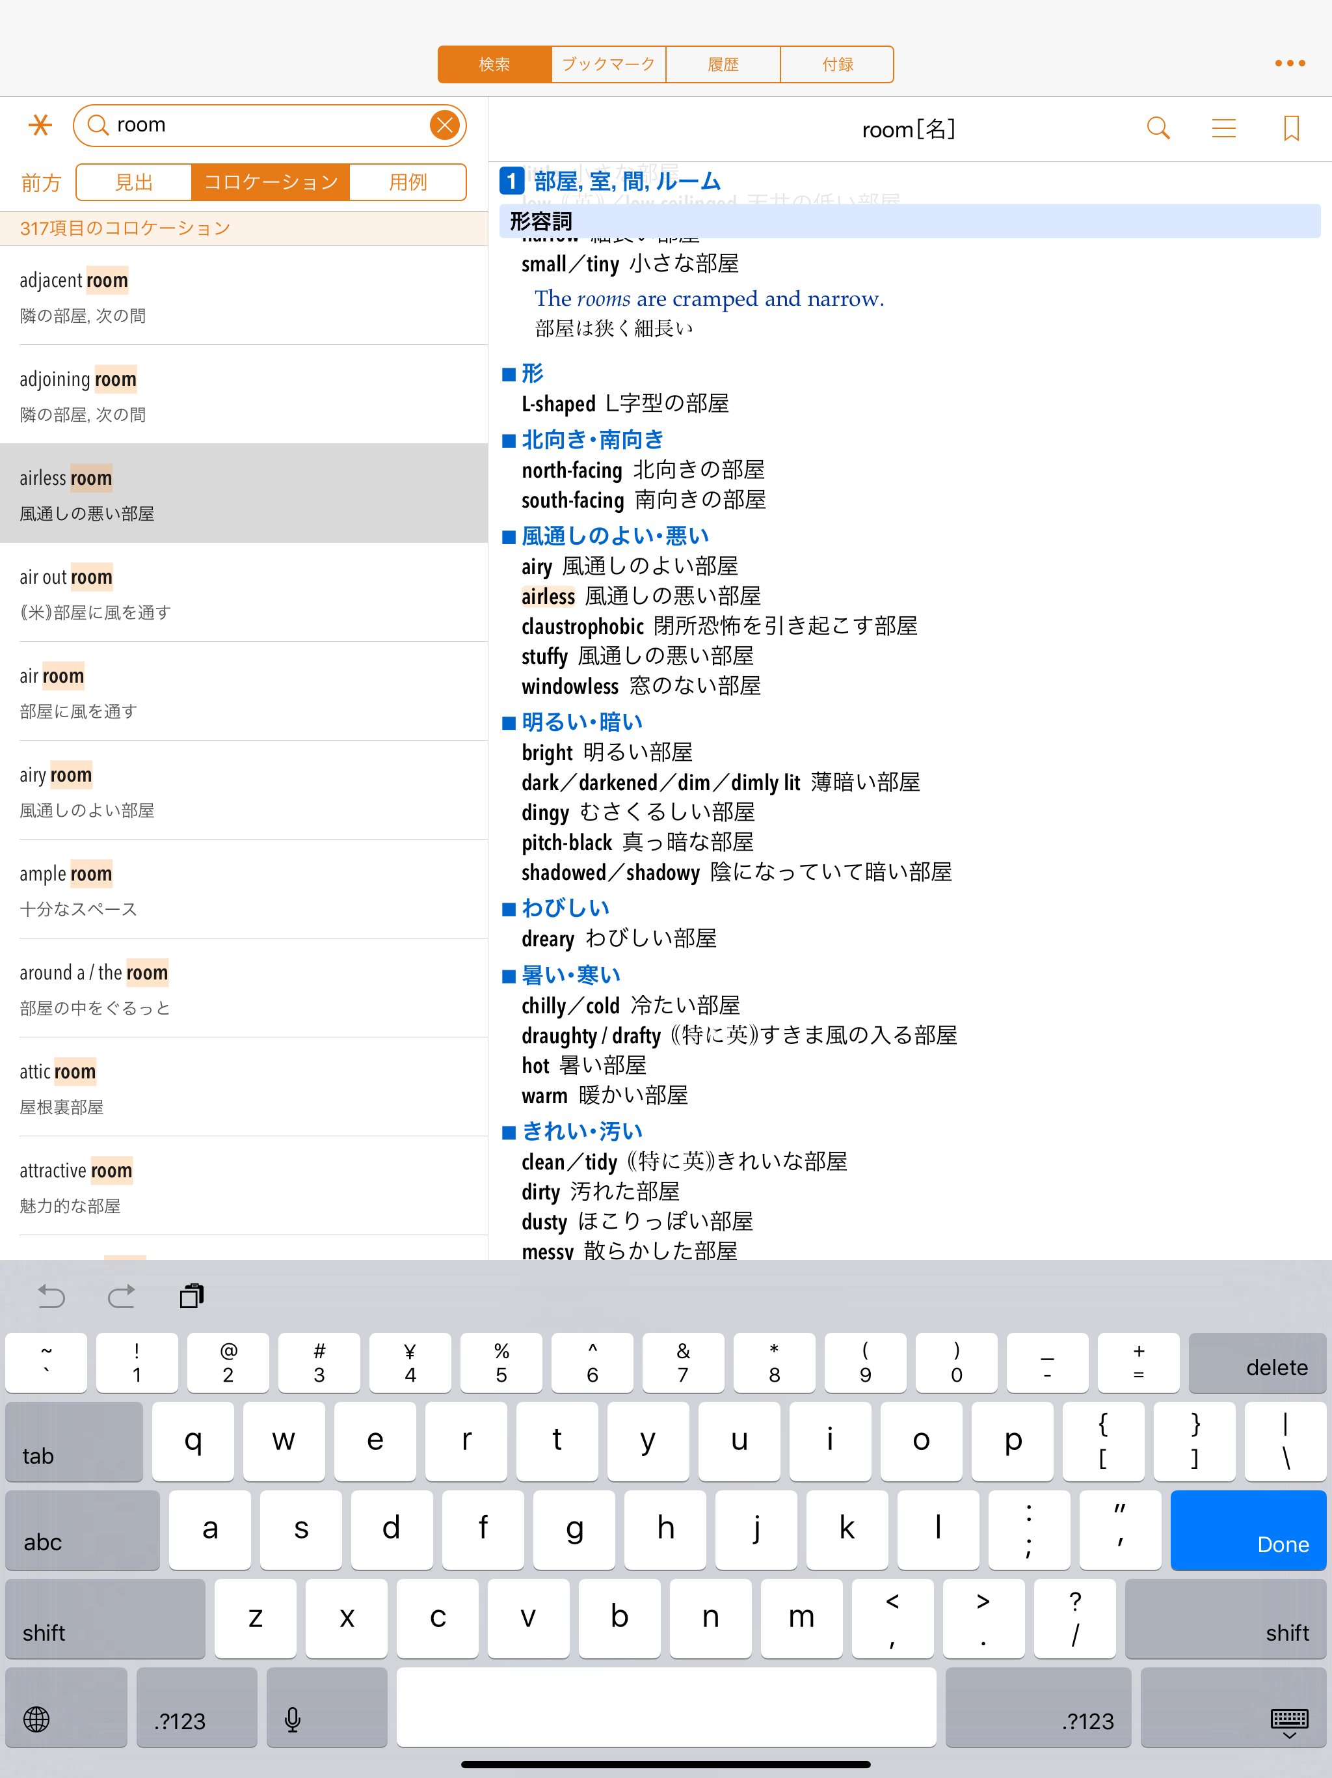Focus the room search field
The image size is (1332, 1778).
pos(269,126)
